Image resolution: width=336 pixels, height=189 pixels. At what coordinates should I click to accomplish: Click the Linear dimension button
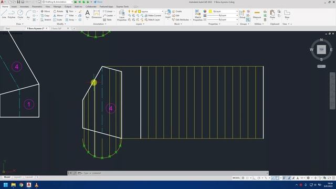click(x=108, y=12)
